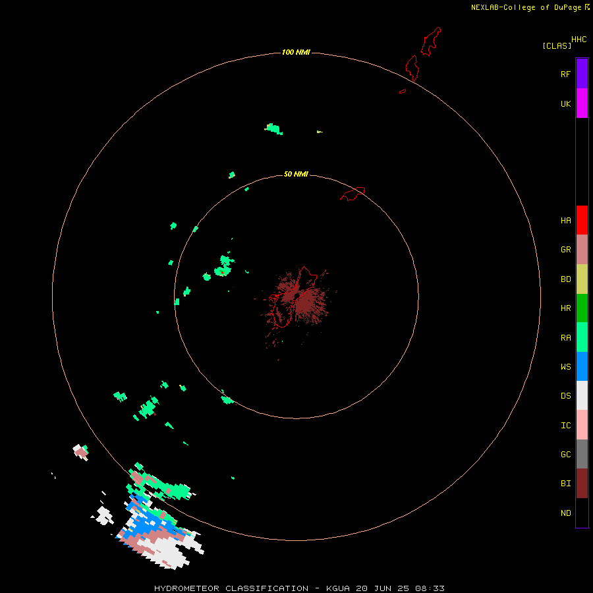
Task: Select the GC gray legend swatch
Action: coord(582,454)
